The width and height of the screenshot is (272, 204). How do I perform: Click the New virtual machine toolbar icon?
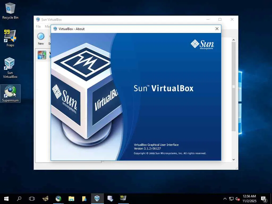41,39
